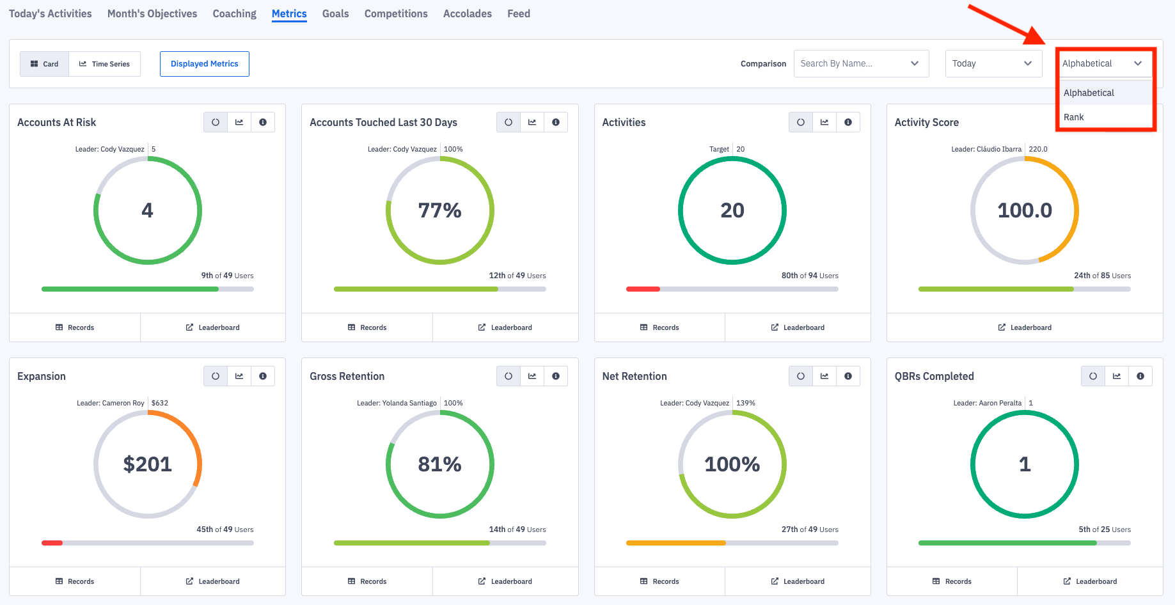Show info for Gross Retention card
Screen dimensions: 1175x605
[x=556, y=376]
